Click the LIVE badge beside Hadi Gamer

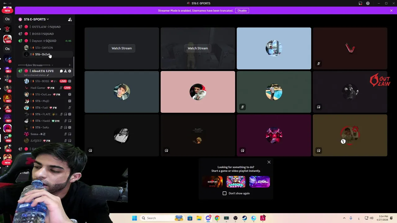coord(67,88)
